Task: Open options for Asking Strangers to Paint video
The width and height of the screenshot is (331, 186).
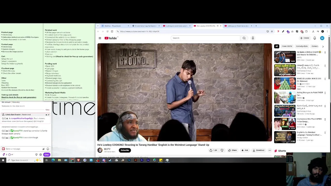Action: (x=325, y=93)
